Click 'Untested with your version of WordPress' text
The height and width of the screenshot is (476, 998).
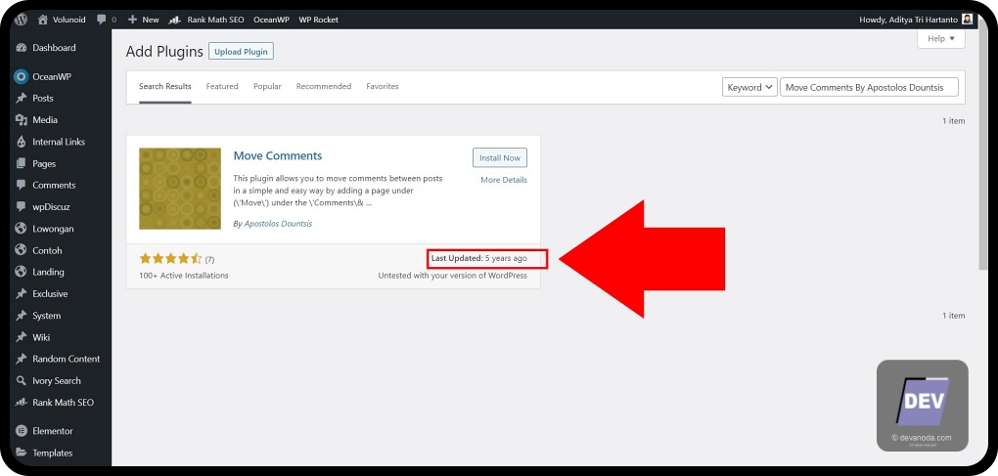tap(453, 276)
